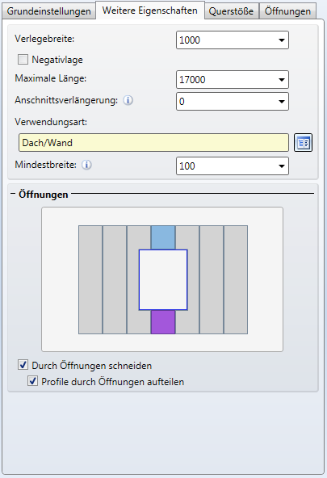Click the info icon next to Anschnittsverlängerung

click(x=128, y=100)
